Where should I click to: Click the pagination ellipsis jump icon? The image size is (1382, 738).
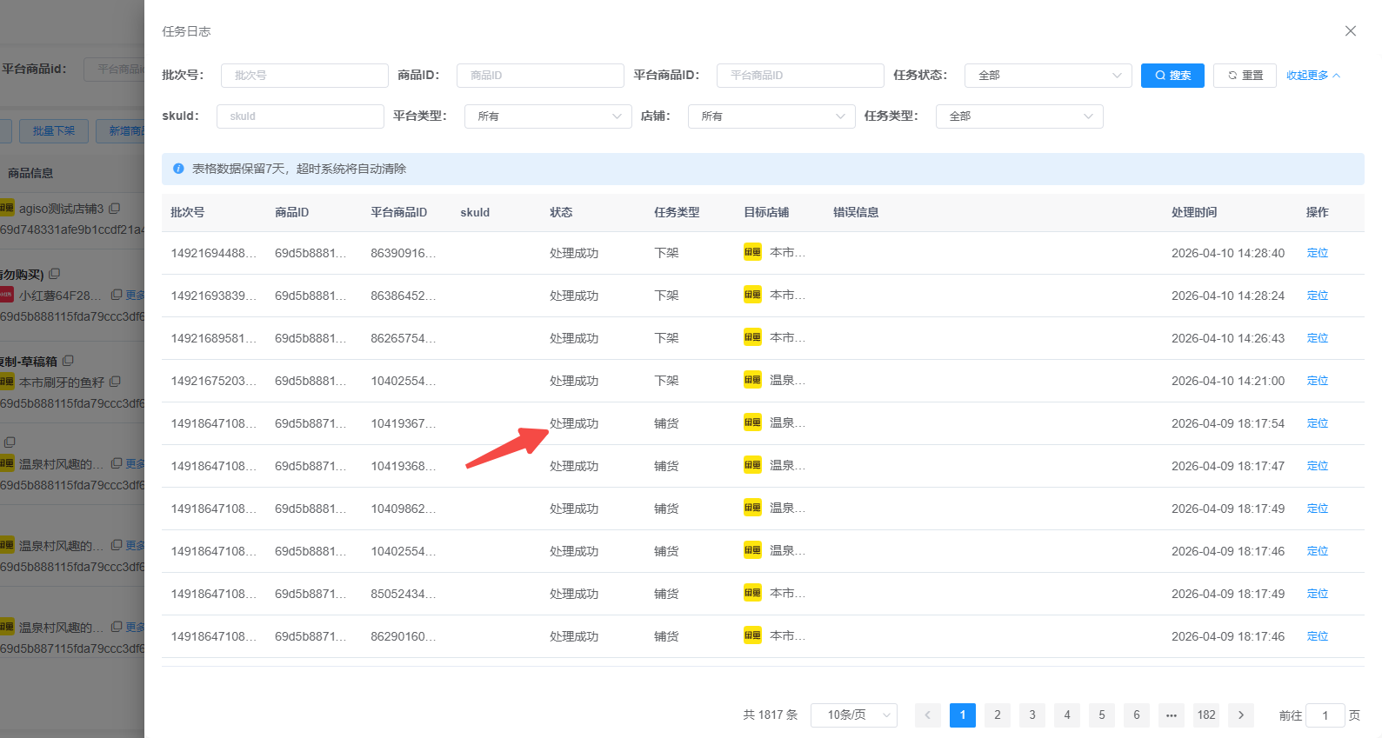pyautogui.click(x=1171, y=715)
